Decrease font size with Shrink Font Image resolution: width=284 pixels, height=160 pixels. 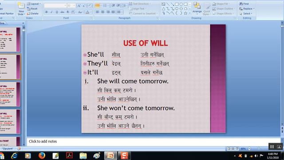click(84, 6)
